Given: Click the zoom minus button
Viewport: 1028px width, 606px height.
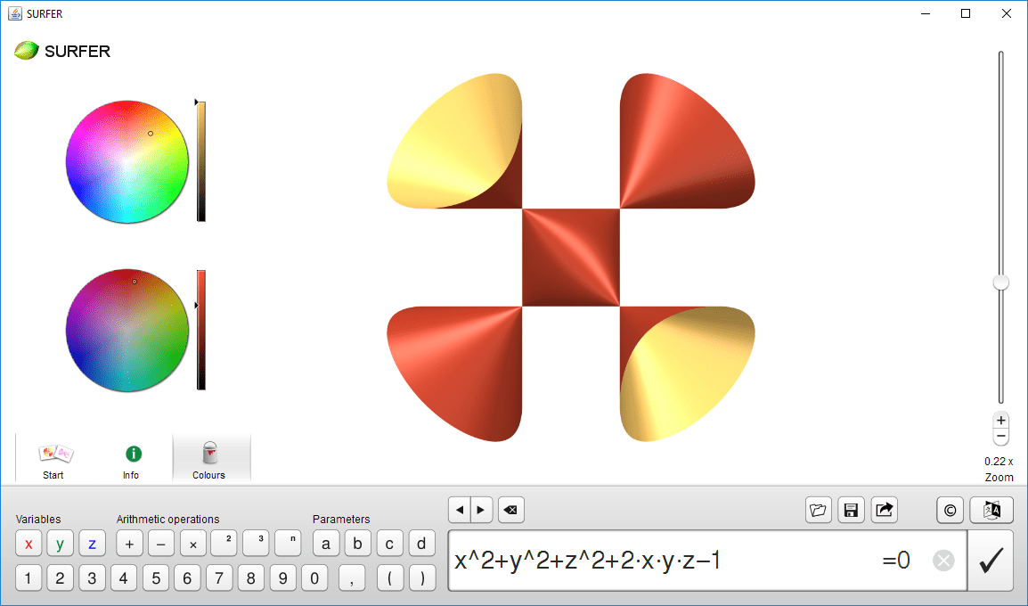Looking at the screenshot, I should tap(1001, 437).
